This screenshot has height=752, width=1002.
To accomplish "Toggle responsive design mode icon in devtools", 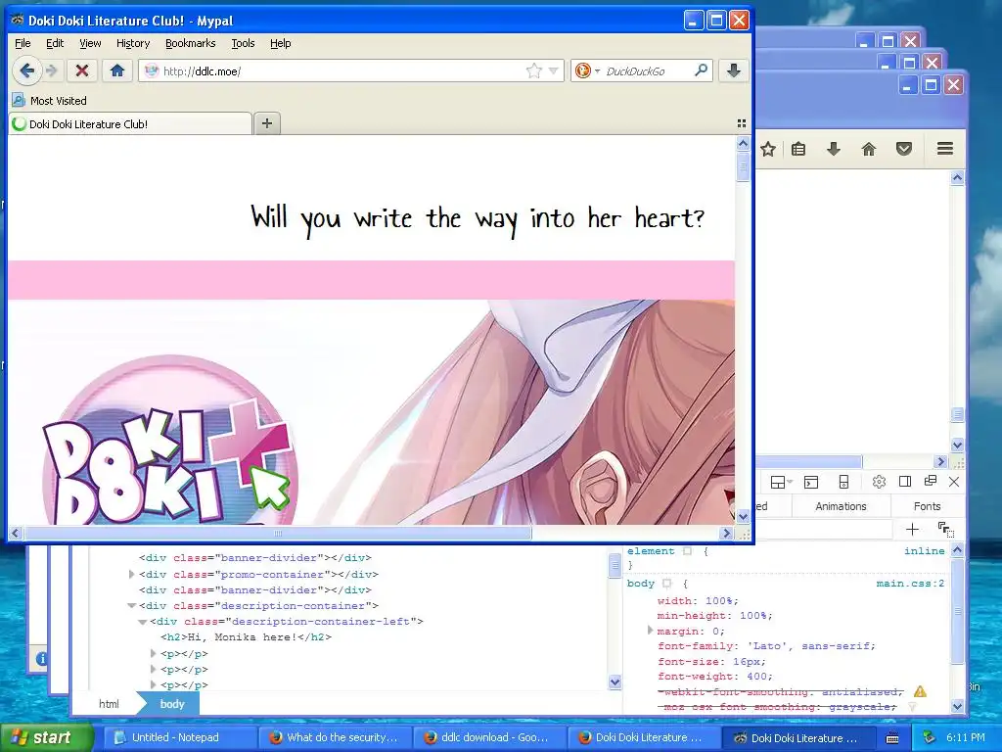I will (x=843, y=482).
